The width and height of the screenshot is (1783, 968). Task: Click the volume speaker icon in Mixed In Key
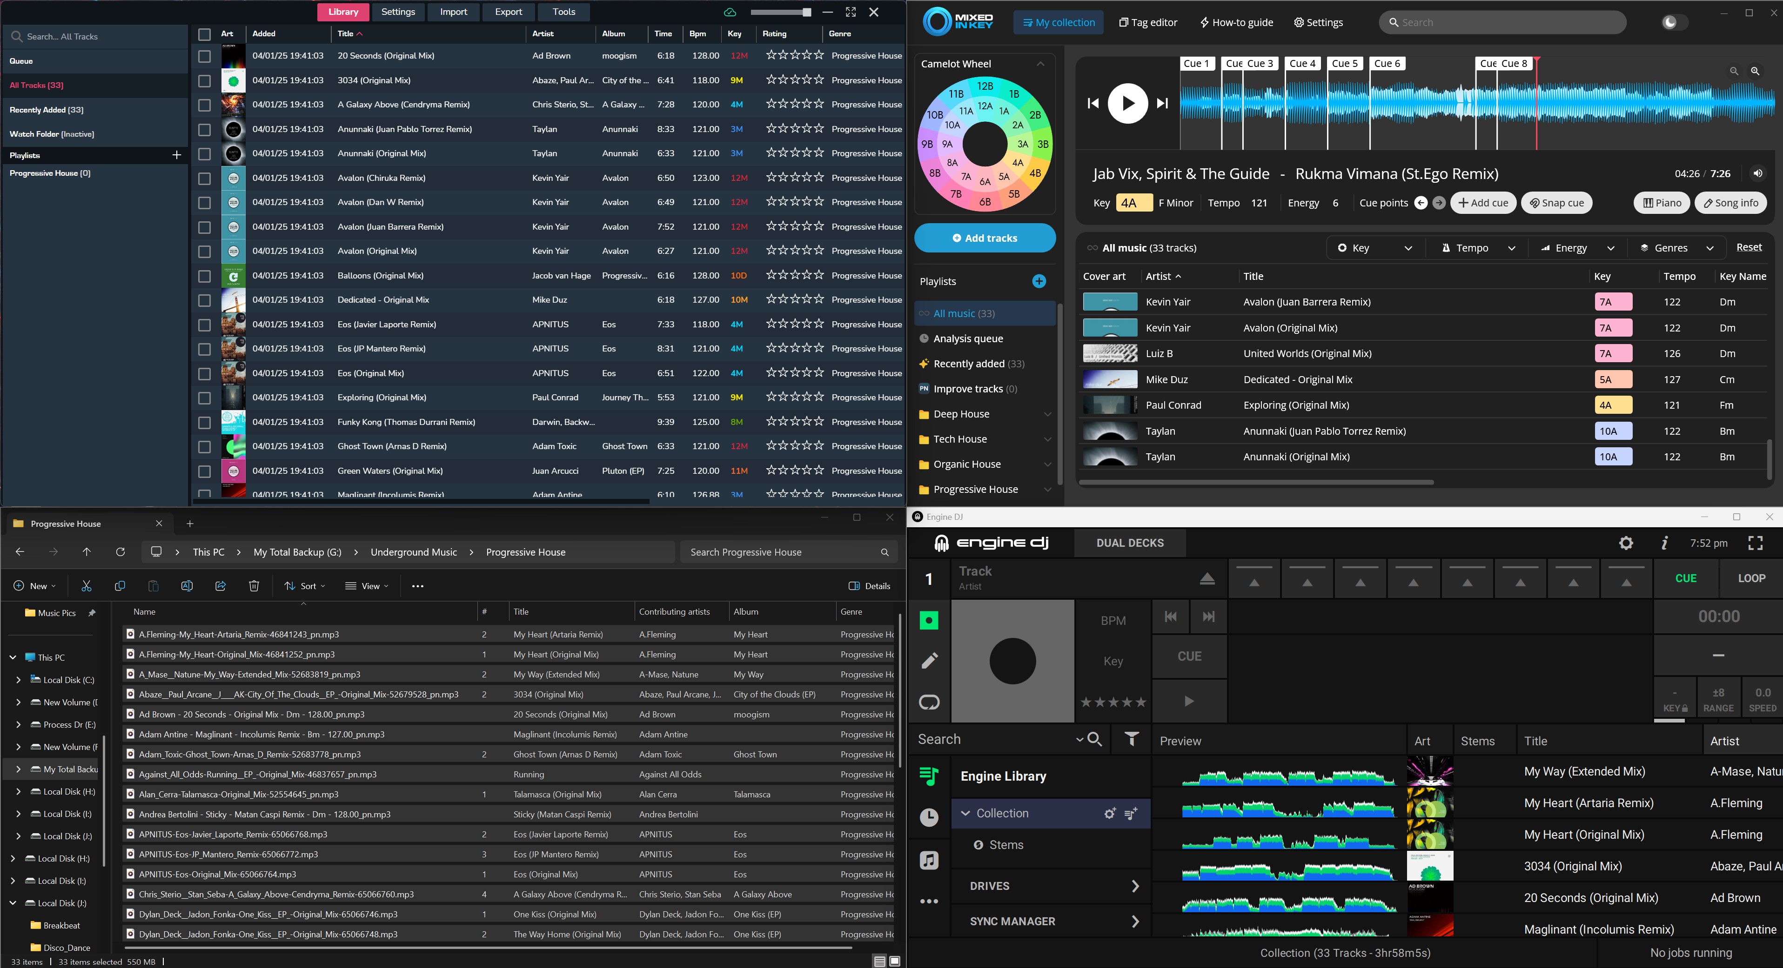point(1757,173)
